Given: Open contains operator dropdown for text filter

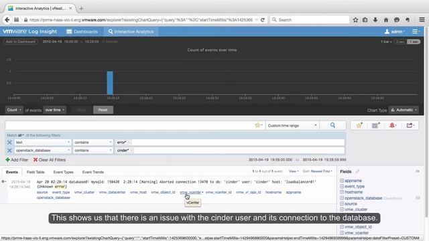Looking at the screenshot, I should pyautogui.click(x=93, y=143).
